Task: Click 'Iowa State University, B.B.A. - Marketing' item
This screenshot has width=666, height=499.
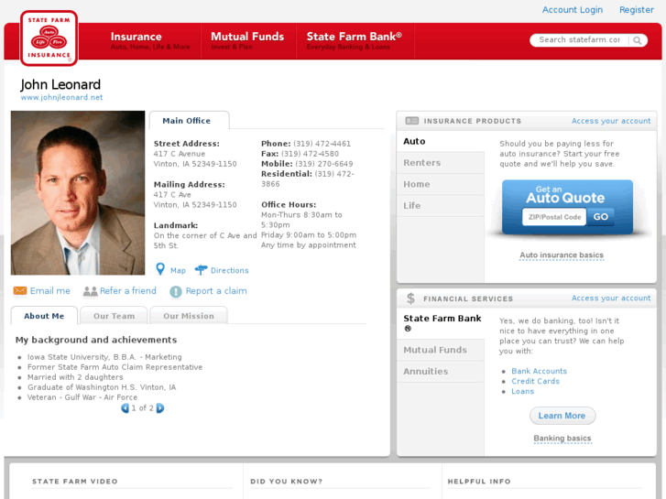Action: (x=104, y=357)
